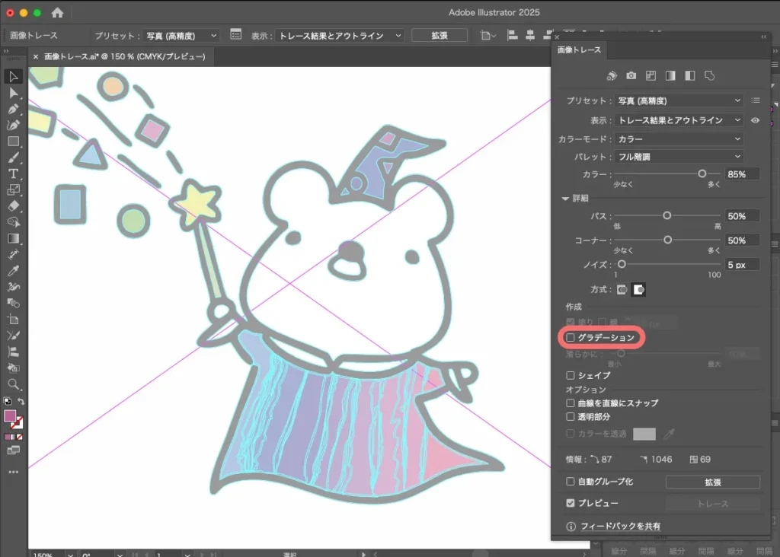Screen dimensions: 780x557
Task: Select the Zoom magnifier tool
Action: click(x=14, y=384)
